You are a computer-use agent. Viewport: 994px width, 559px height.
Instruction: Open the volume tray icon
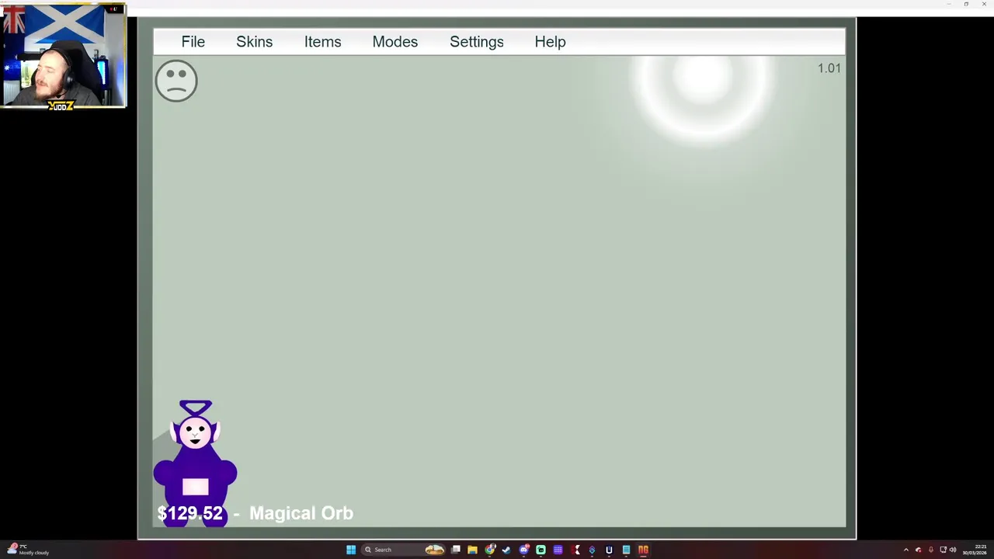pos(953,550)
